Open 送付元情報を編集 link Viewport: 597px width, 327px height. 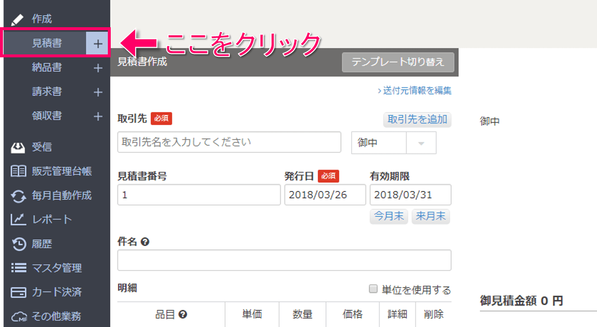pos(415,90)
